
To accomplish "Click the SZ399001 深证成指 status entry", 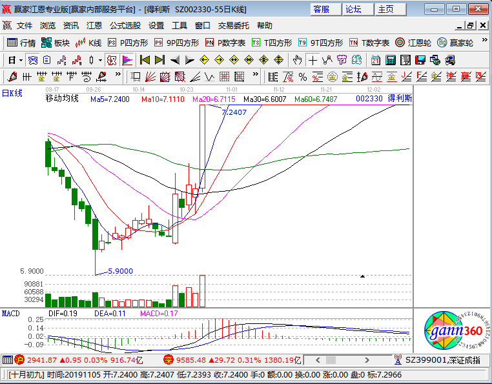I will 437,360.
